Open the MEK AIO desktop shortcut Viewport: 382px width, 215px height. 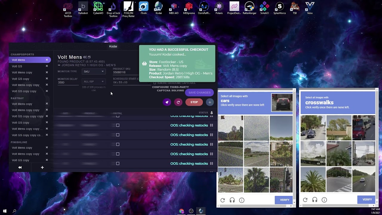pyautogui.click(x=174, y=8)
